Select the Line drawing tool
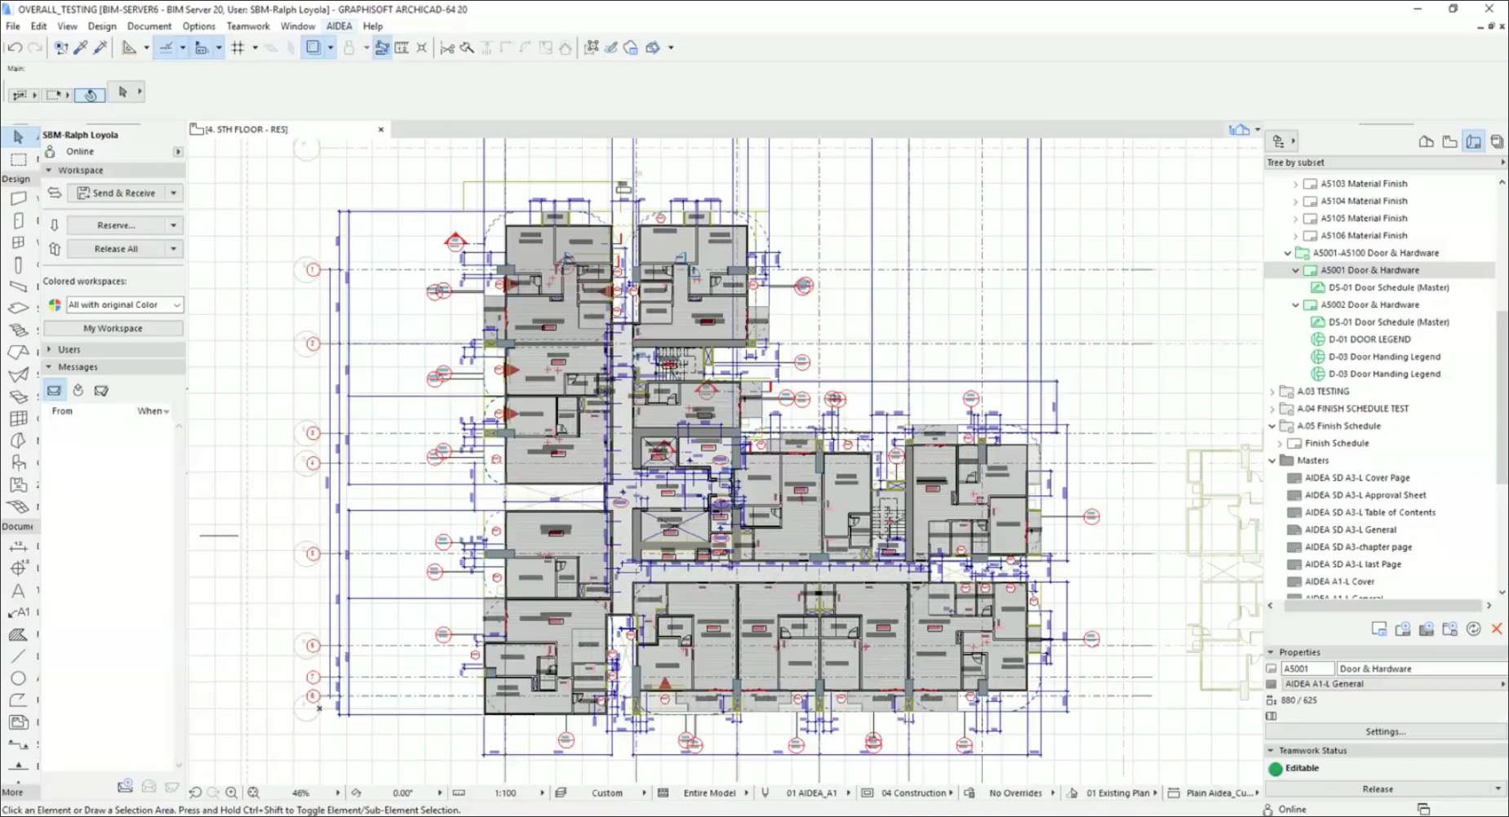 pos(18,656)
